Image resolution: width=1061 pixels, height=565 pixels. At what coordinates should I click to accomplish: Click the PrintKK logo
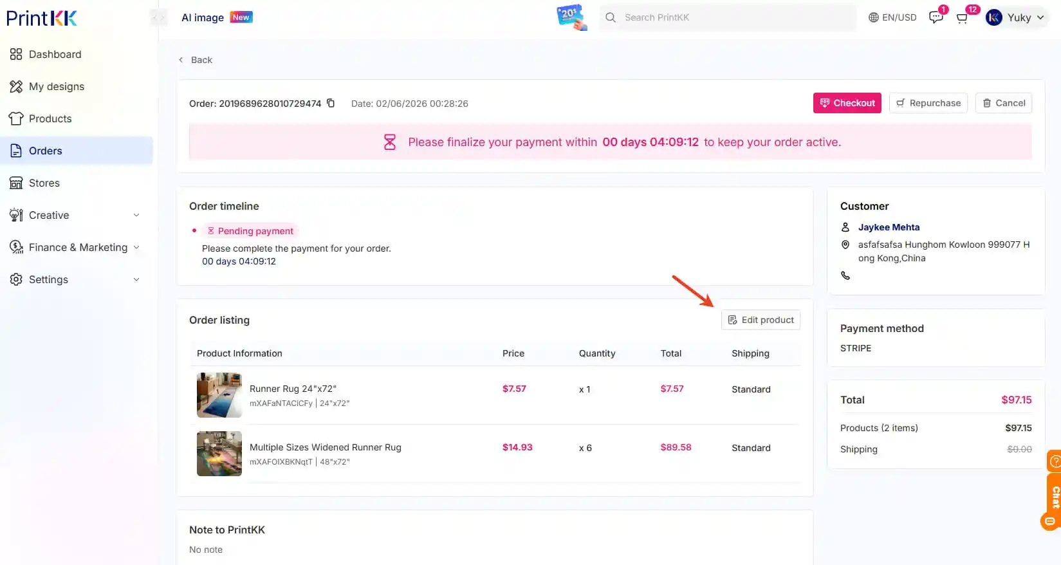pos(42,18)
